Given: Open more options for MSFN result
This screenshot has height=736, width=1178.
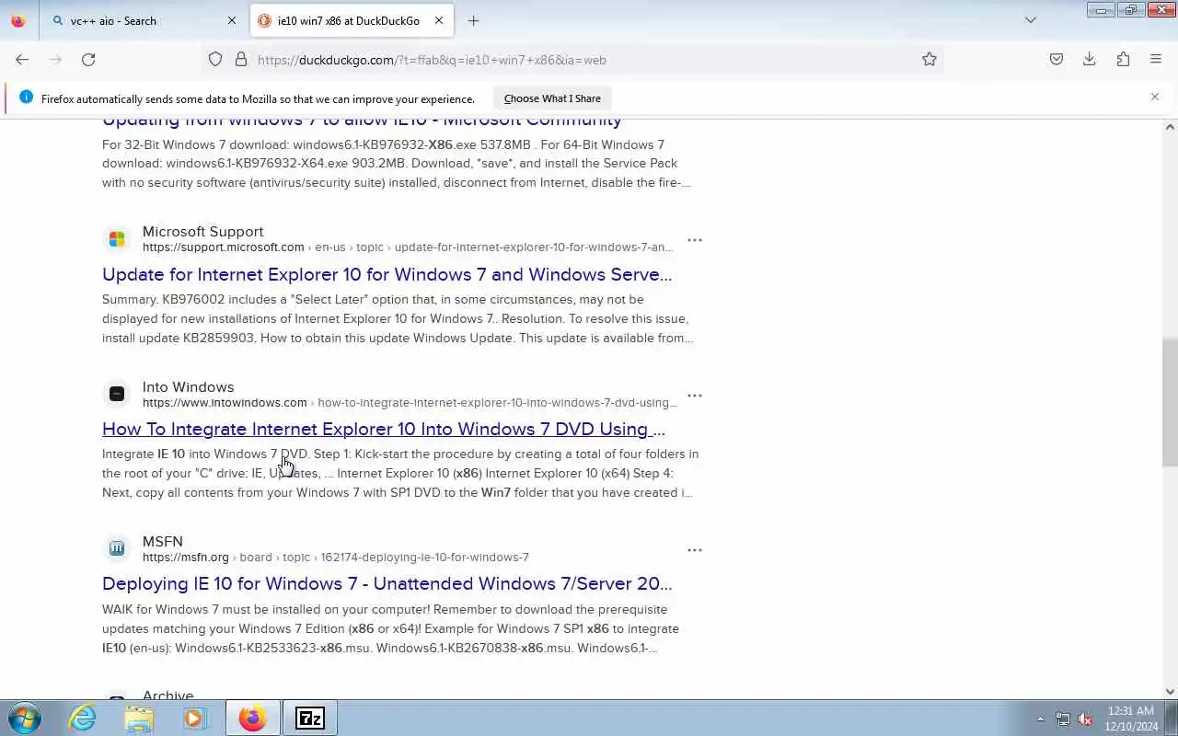Looking at the screenshot, I should coord(695,550).
